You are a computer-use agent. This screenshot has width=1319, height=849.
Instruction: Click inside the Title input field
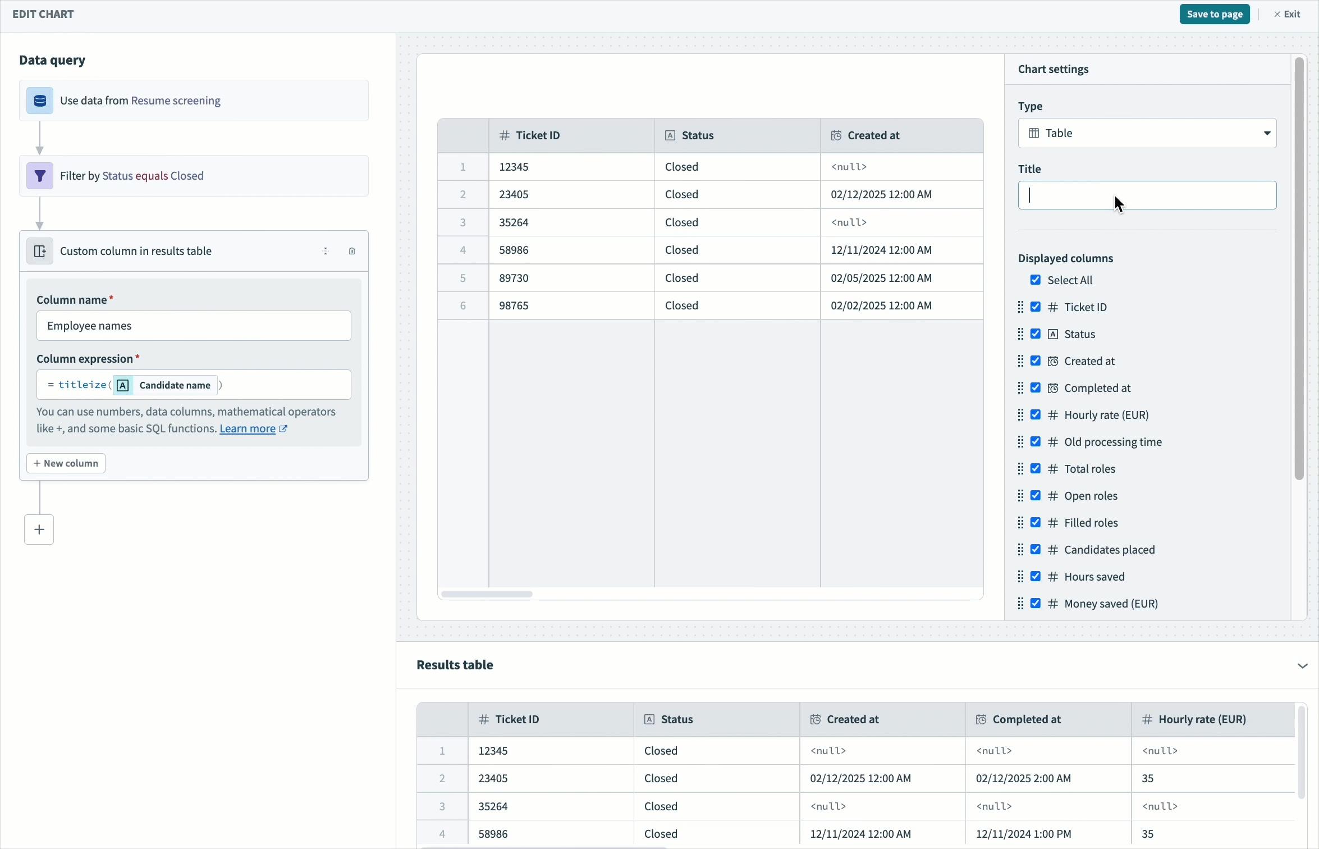point(1147,195)
